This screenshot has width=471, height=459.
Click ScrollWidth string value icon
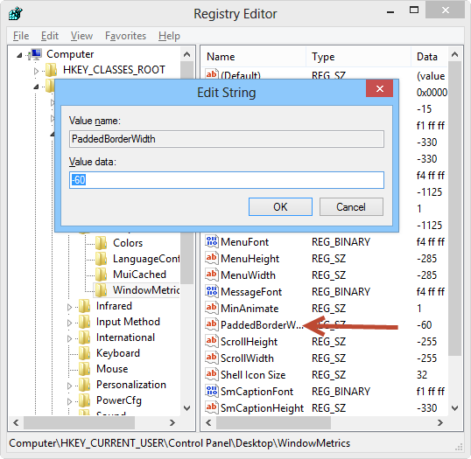click(x=212, y=358)
